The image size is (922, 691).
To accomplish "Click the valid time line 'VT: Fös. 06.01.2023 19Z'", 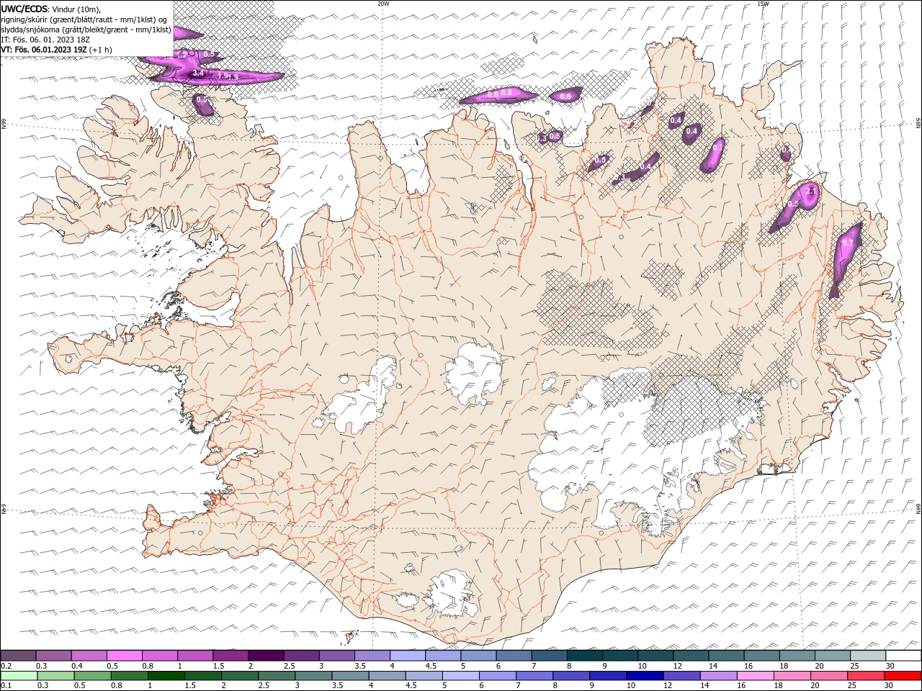I will 45,50.
